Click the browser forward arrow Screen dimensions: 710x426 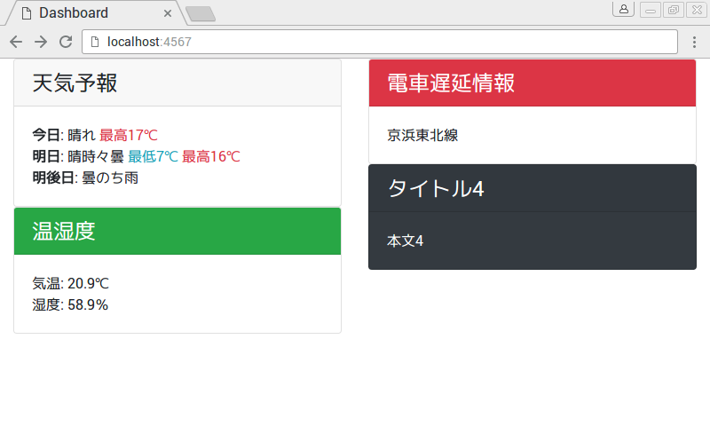click(41, 42)
